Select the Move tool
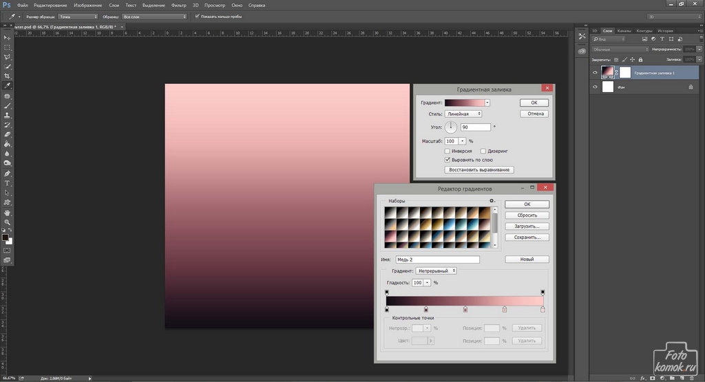Screen dimensions: 705x382 coord(8,37)
